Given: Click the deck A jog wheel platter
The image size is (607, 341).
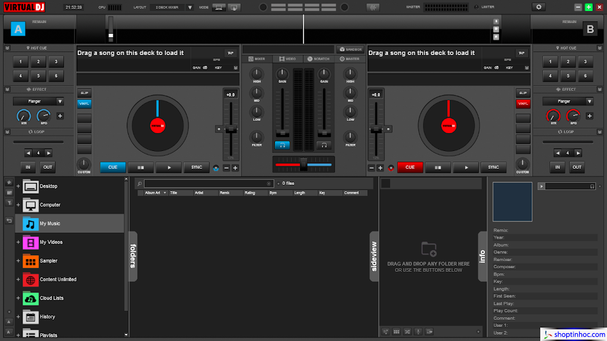Looking at the screenshot, I should [158, 126].
